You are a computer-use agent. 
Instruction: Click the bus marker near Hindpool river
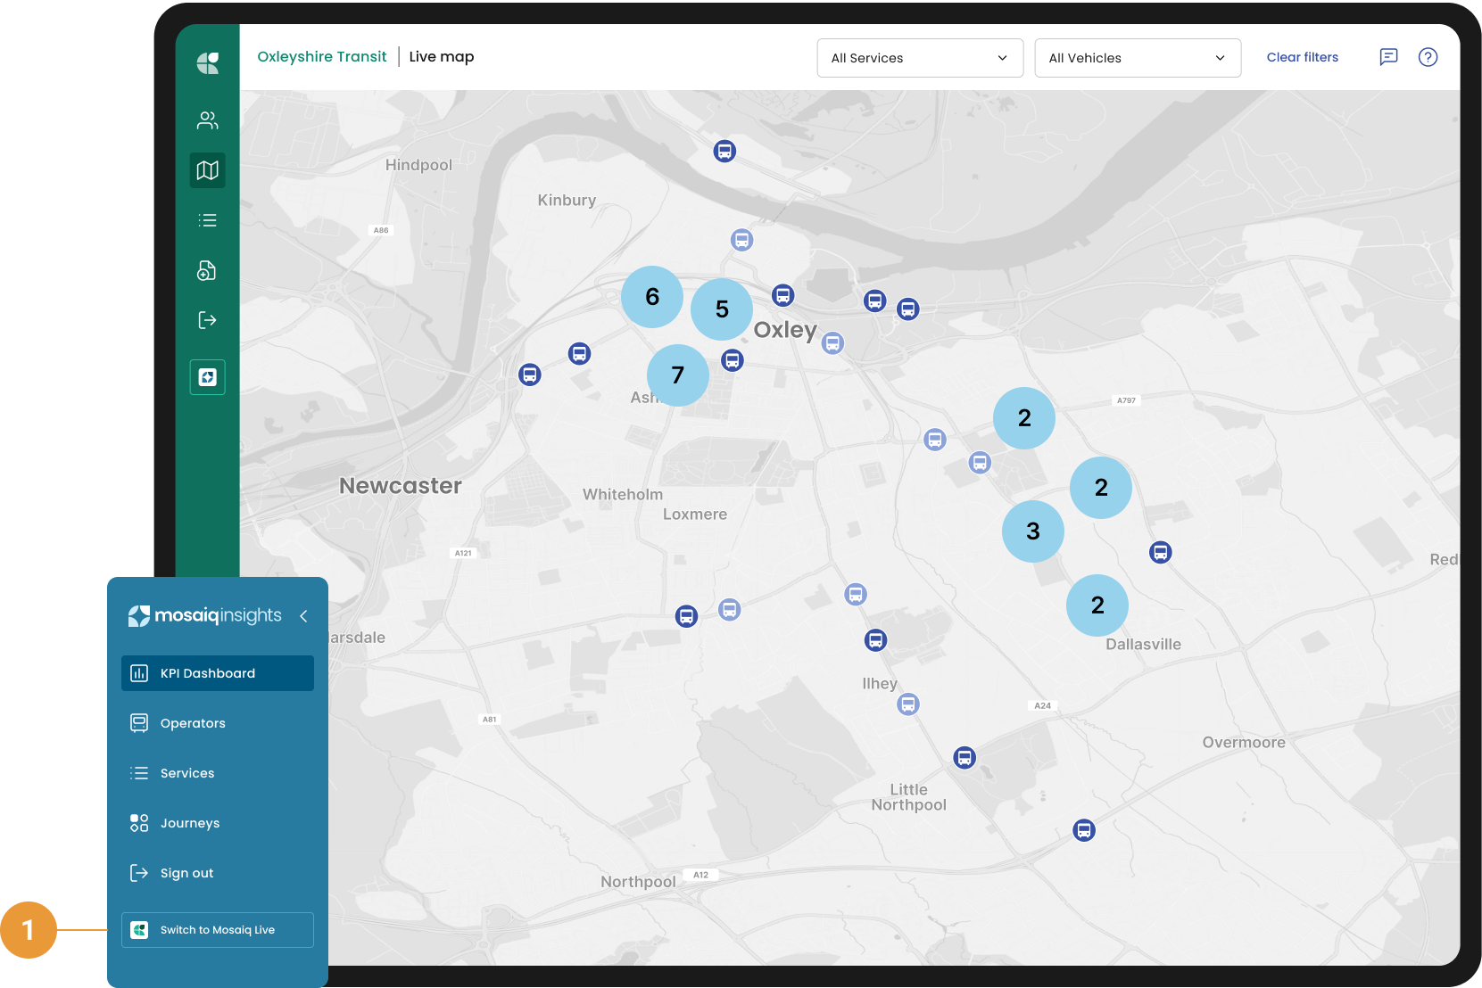pos(724,152)
